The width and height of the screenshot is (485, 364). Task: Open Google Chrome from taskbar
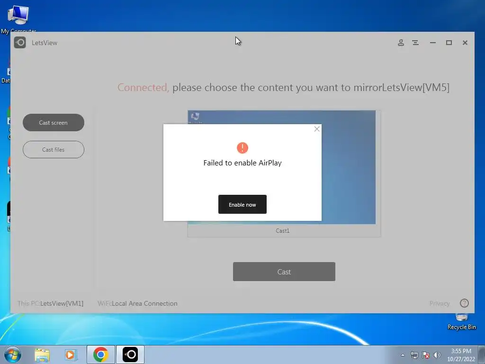coord(100,355)
